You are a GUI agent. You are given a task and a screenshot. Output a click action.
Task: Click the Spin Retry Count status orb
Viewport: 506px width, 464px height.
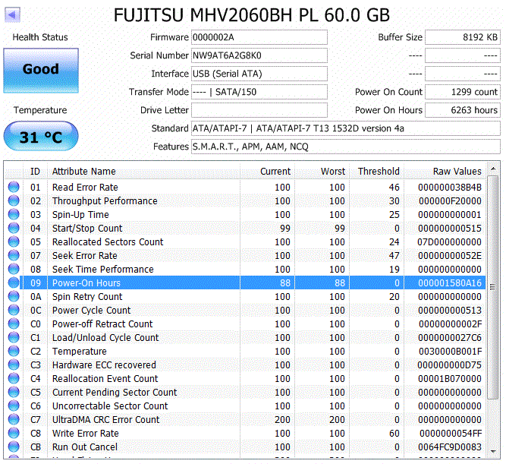click(x=14, y=297)
